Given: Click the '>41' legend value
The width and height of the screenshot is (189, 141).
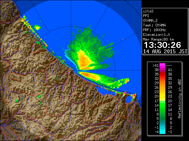Looking at the screenshot, I should [156, 66].
